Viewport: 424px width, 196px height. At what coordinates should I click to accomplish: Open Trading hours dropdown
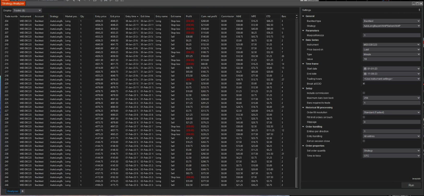point(391,79)
